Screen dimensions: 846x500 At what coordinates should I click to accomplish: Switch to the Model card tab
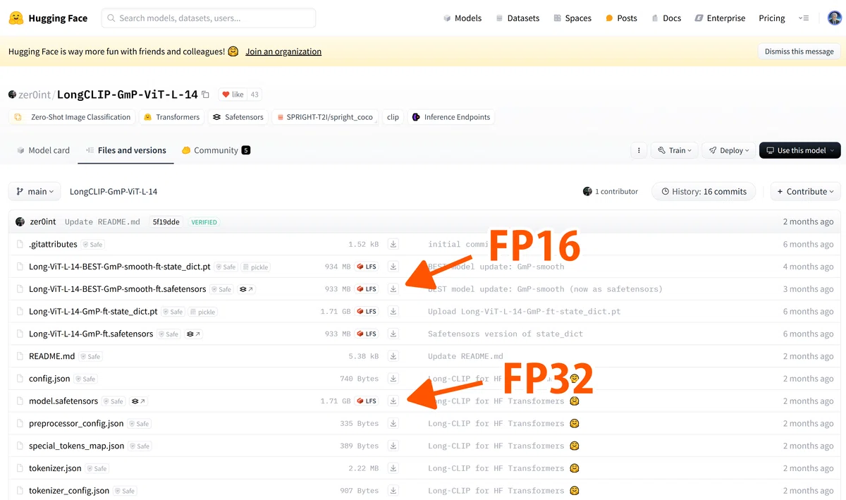pyautogui.click(x=42, y=150)
